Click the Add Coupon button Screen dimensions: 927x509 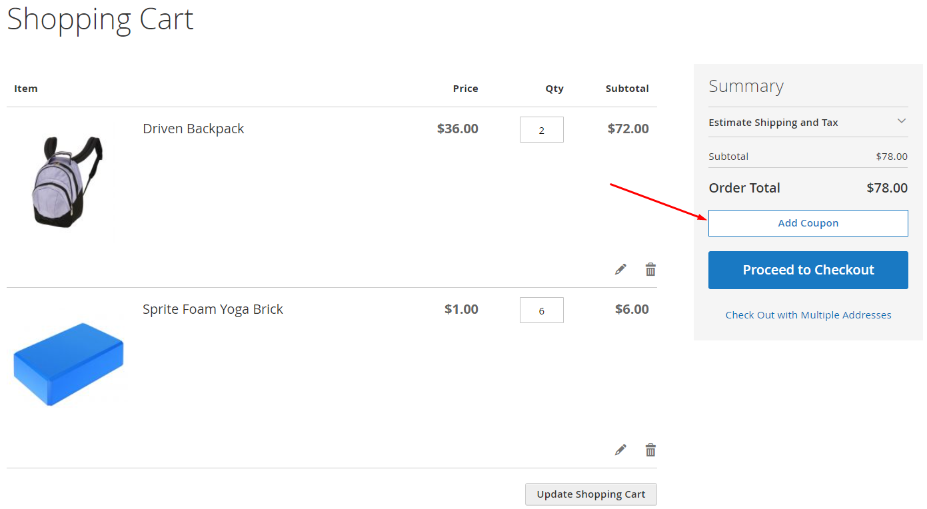808,223
